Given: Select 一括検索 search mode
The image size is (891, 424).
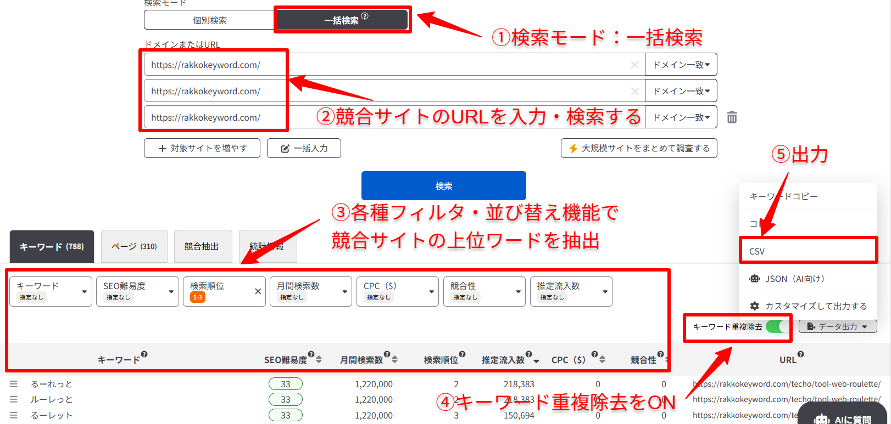Looking at the screenshot, I should [x=342, y=20].
